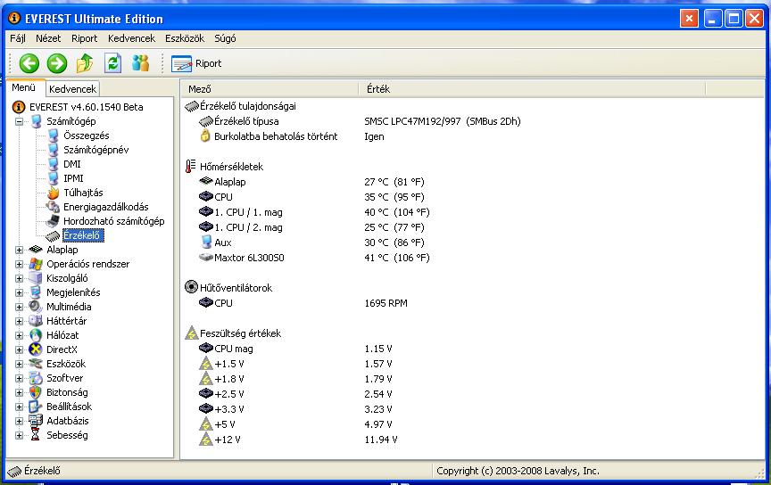Expand the Operációs rendszer node
This screenshot has width=771, height=485.
[x=19, y=264]
